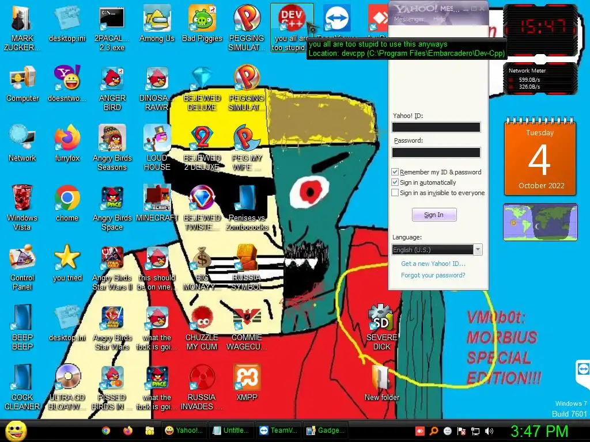Open the Control Panel desktop icon

coord(22,267)
